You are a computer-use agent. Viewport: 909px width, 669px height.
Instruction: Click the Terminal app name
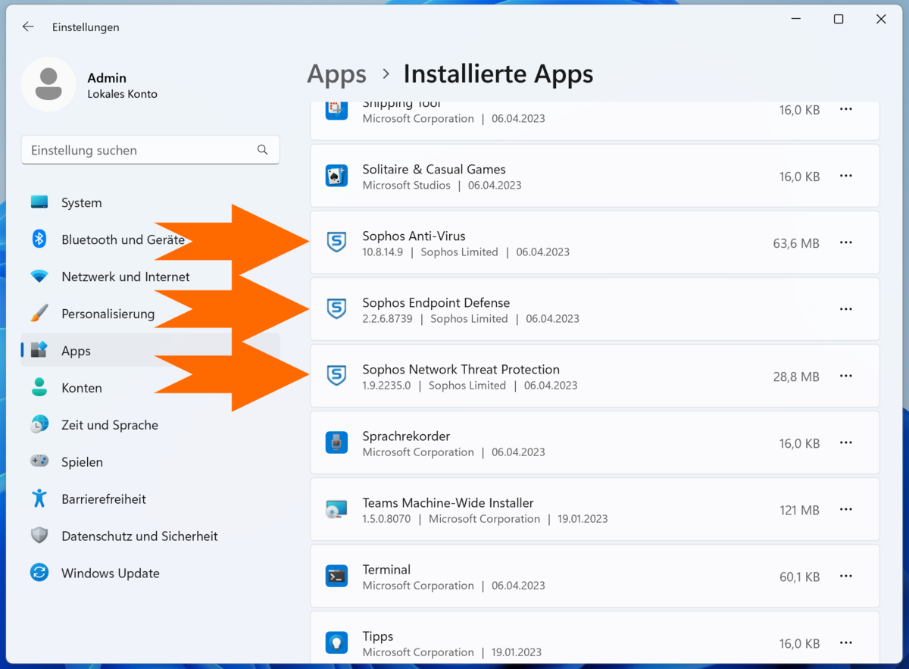[x=386, y=569]
